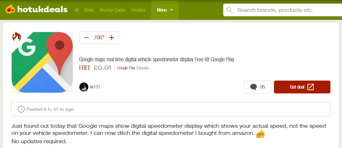Visit the bb123 user profile name
This screenshot has height=148, width=342.
(95, 87)
